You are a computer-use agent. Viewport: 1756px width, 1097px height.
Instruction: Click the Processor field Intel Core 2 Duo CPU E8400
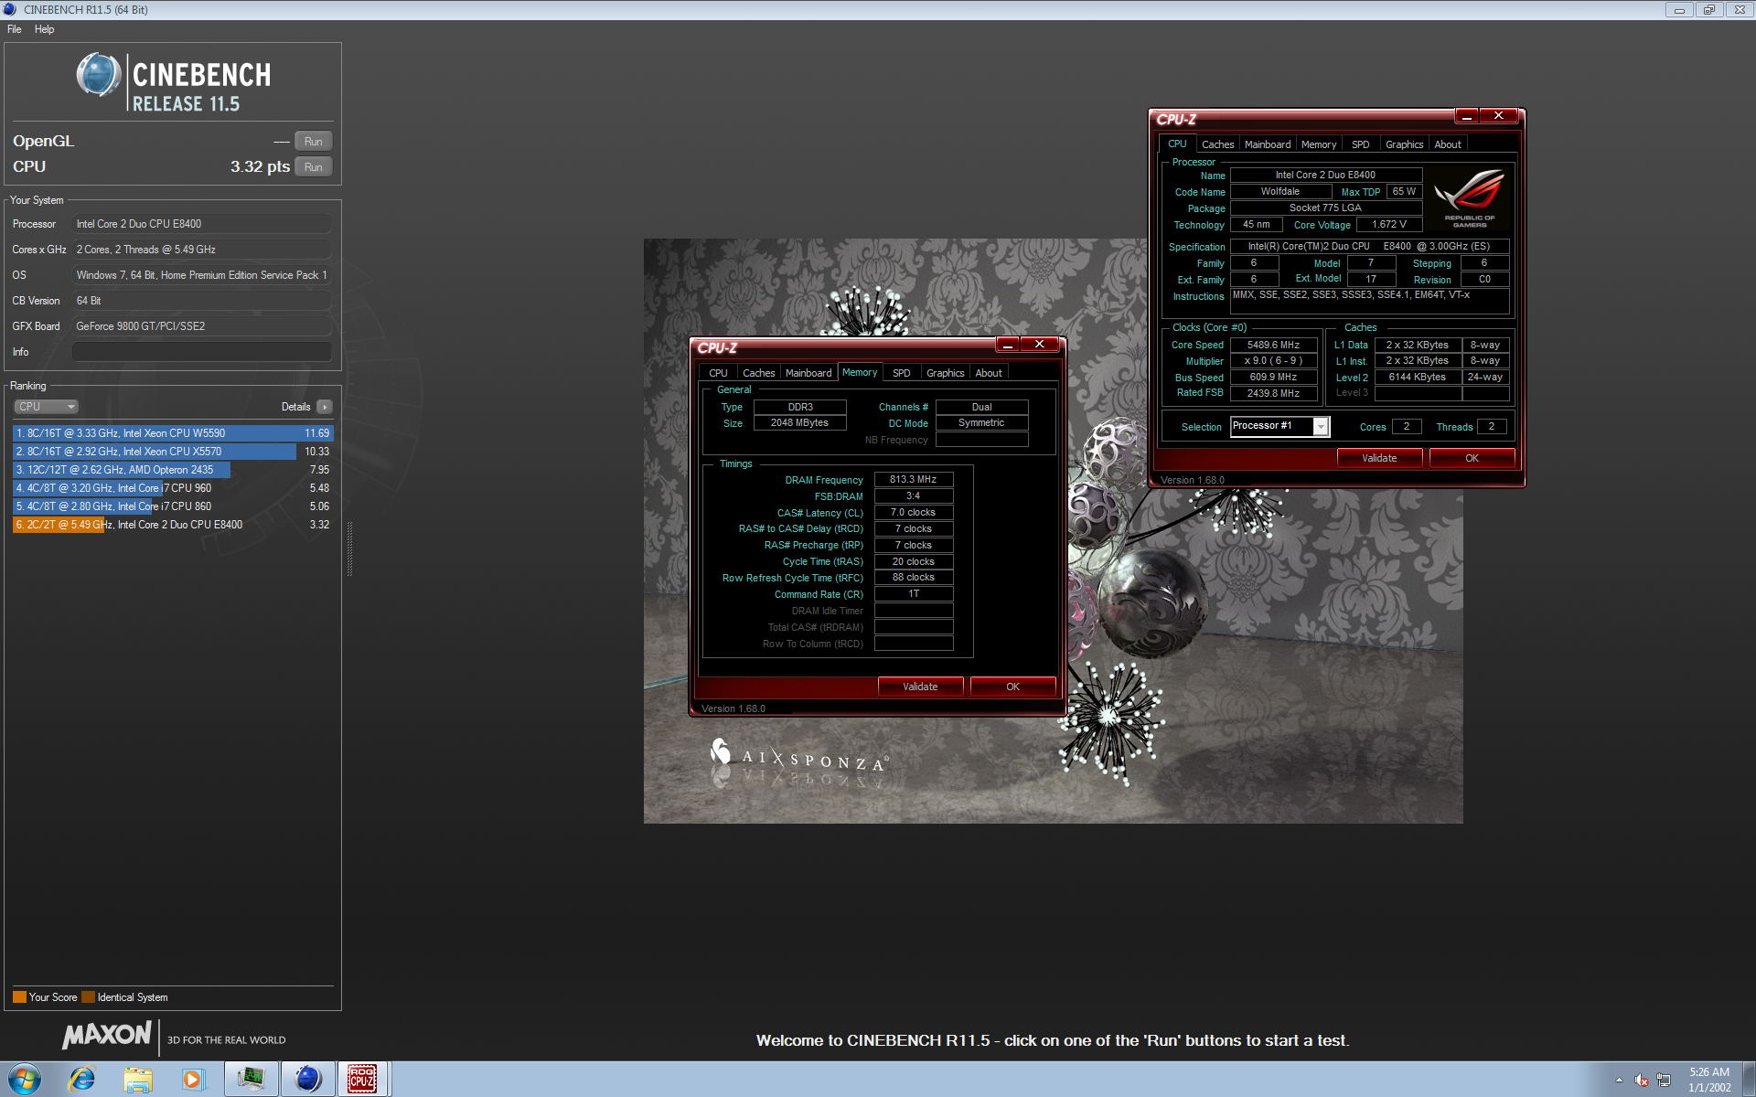point(201,224)
